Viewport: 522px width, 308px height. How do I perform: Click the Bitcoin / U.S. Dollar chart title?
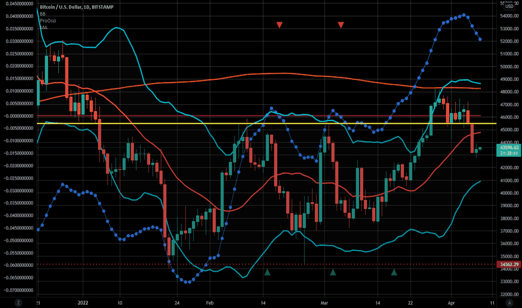pyautogui.click(x=77, y=7)
